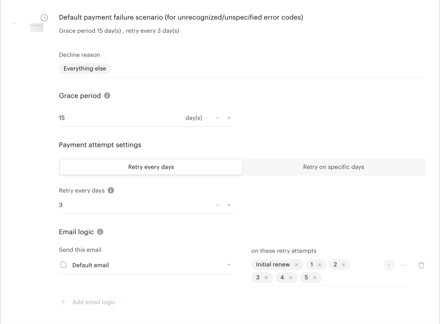This screenshot has height=324, width=440.
Task: Increase retry every days value
Action: point(229,205)
